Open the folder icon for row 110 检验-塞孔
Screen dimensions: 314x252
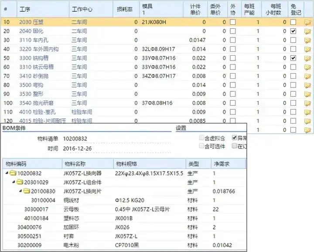coord(307,112)
